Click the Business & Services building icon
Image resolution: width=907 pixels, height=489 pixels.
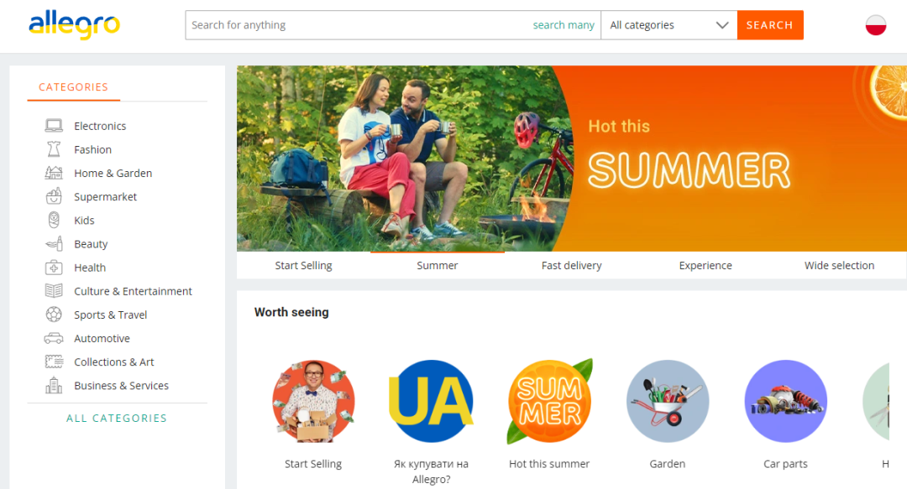coord(54,385)
